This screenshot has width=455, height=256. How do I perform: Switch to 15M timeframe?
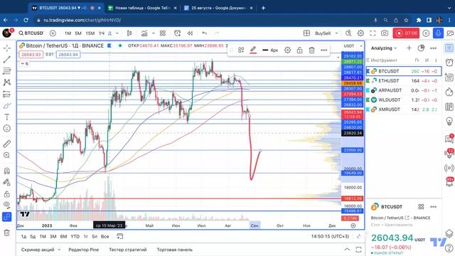pos(90,33)
